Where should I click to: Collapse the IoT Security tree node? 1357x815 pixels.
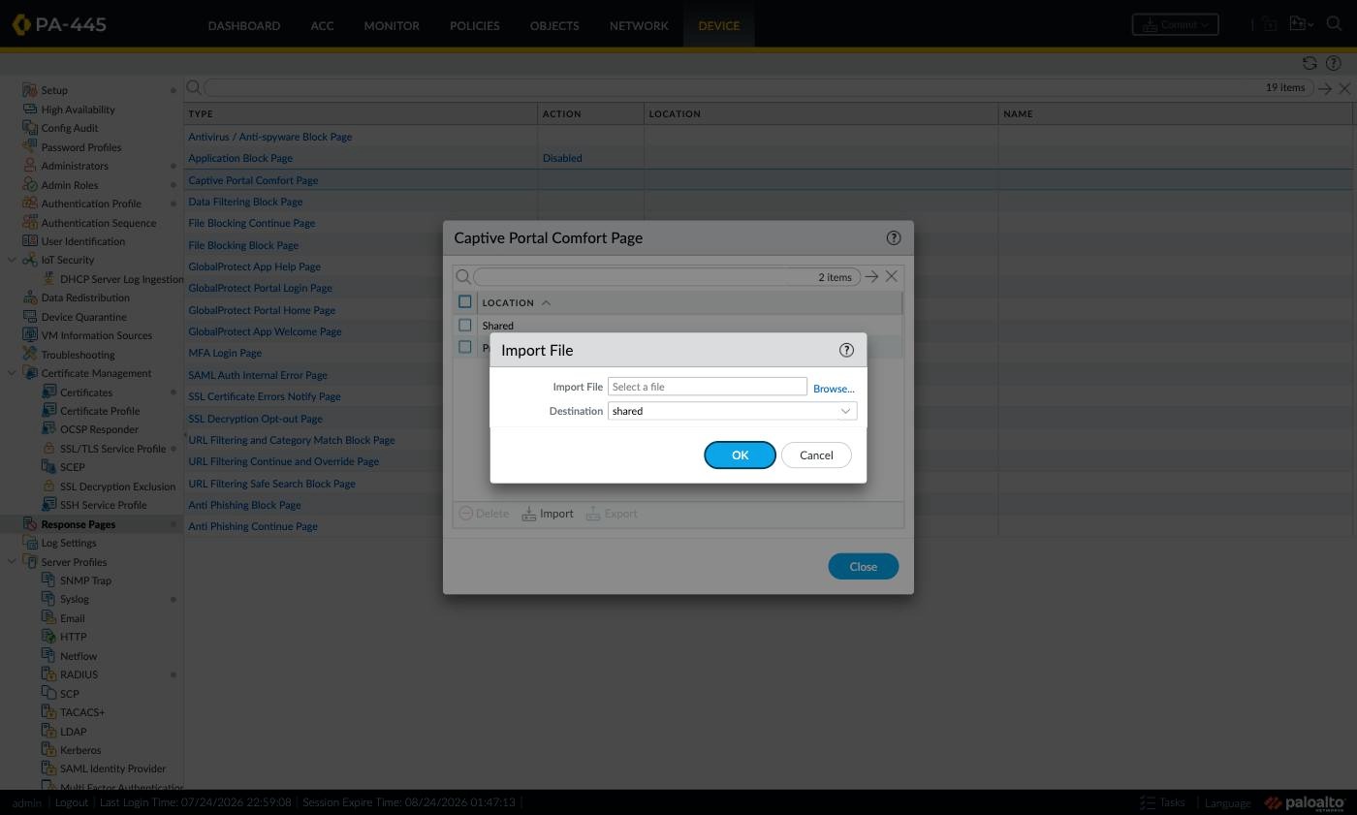coord(12,260)
